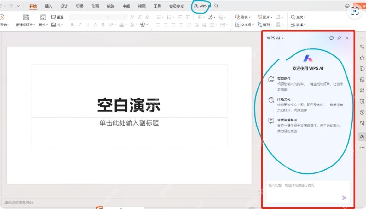366x209 pixels.
Task: Switch to the 工具 ribbon tab
Action: point(157,6)
